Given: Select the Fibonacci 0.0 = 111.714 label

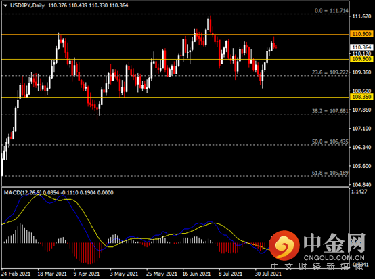Looking at the screenshot, I should click(x=332, y=11).
